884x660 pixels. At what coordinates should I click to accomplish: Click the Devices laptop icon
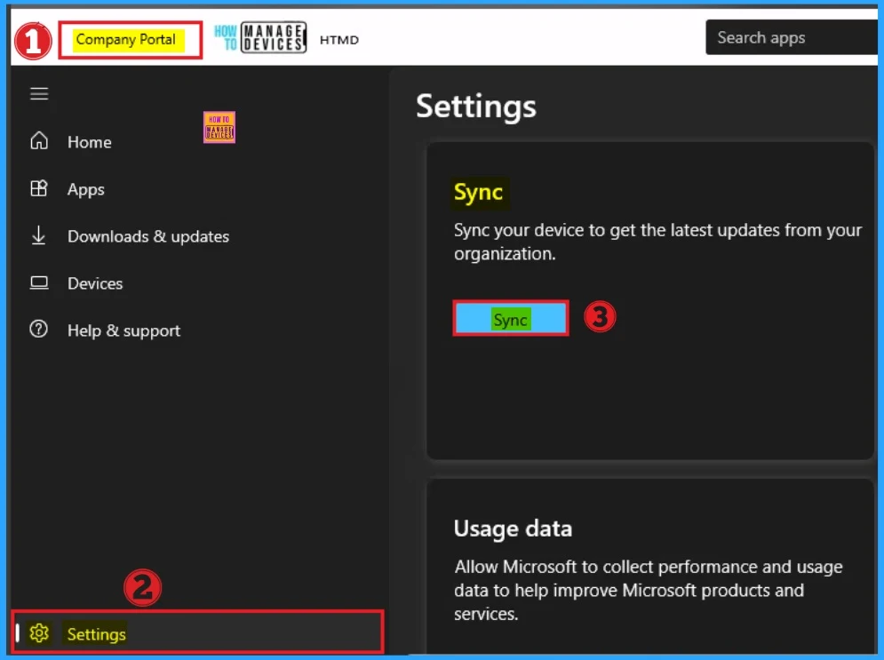tap(39, 282)
